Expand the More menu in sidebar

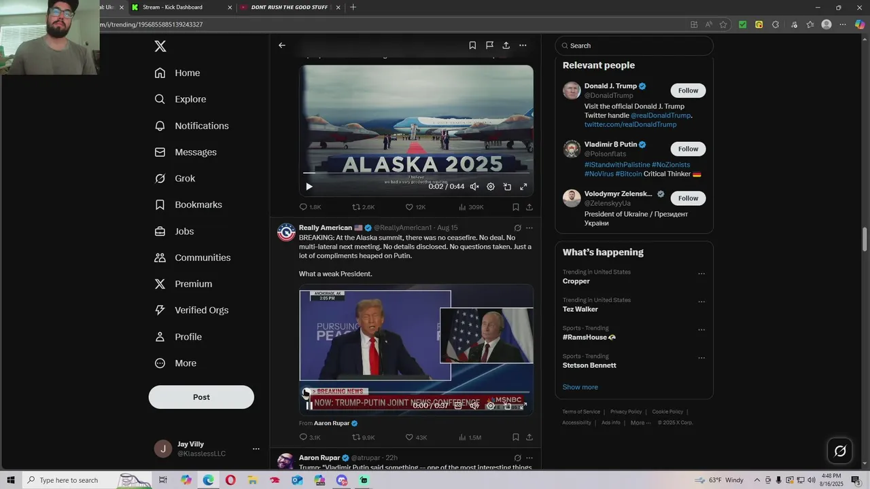coord(175,363)
